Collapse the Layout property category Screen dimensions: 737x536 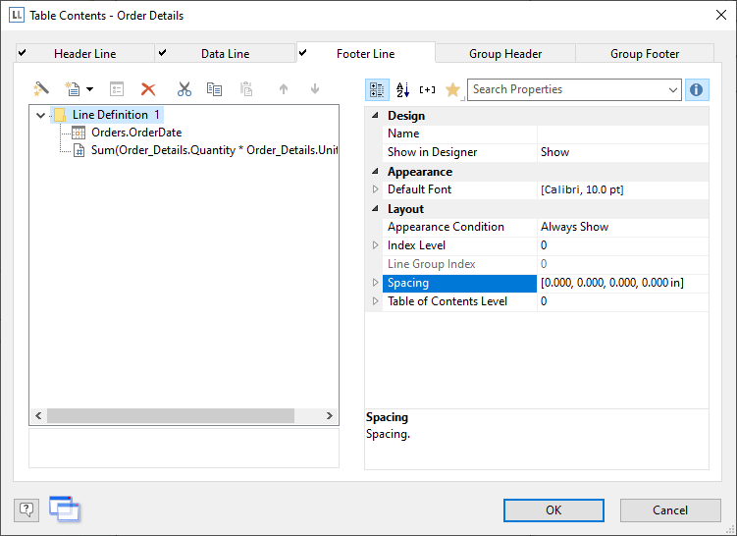pyautogui.click(x=375, y=208)
